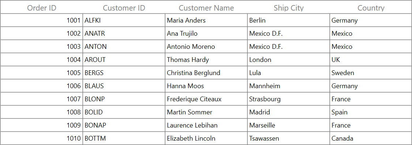Select the Maria Anders name cell
The image size is (412, 145).
coord(206,20)
